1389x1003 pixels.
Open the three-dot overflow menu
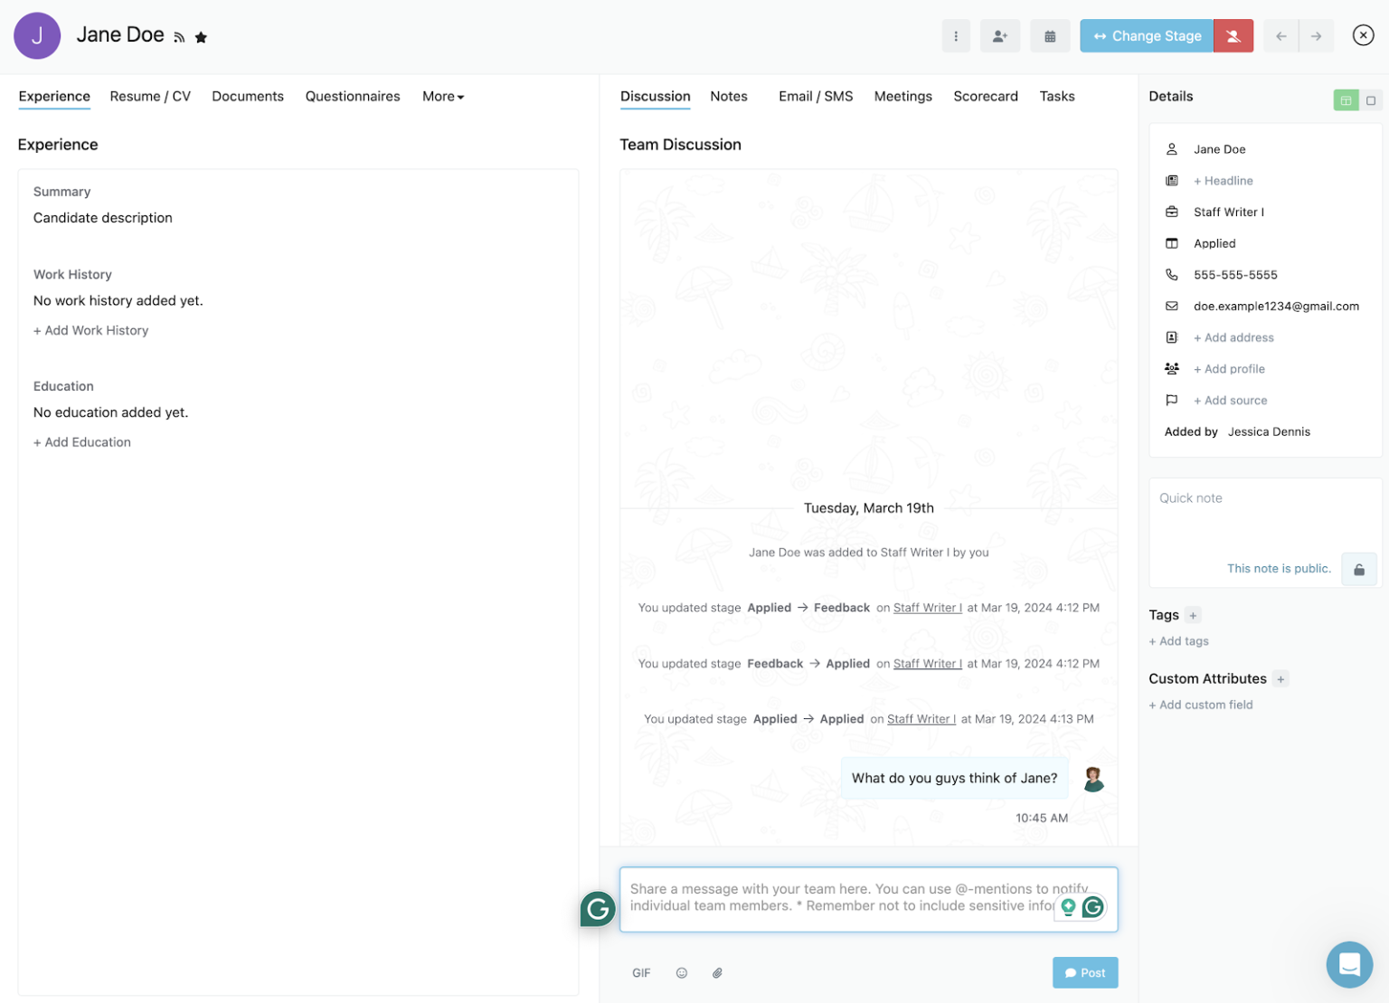click(x=956, y=35)
